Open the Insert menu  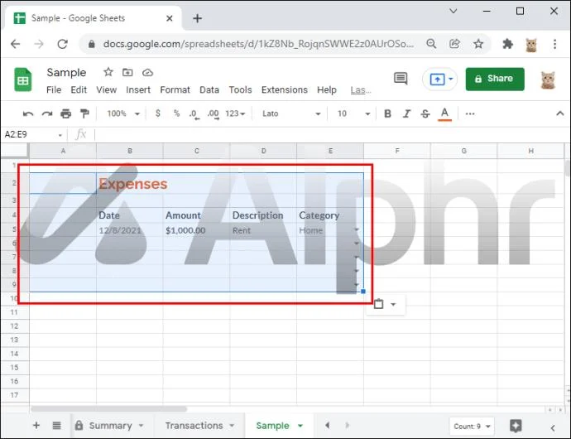coord(138,89)
